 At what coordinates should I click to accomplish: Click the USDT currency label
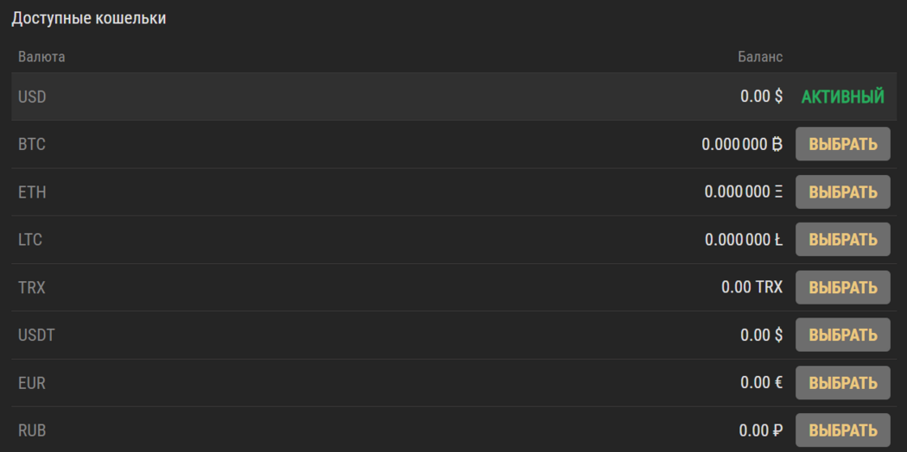click(x=36, y=335)
